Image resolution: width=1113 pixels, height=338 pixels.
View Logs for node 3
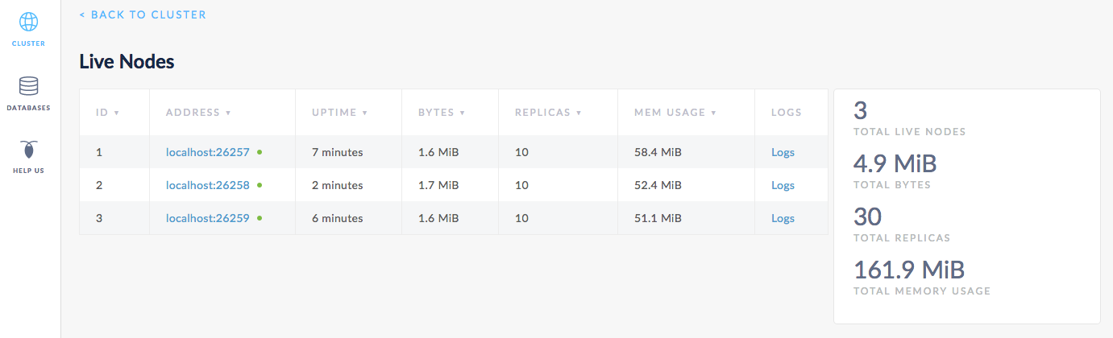click(783, 218)
